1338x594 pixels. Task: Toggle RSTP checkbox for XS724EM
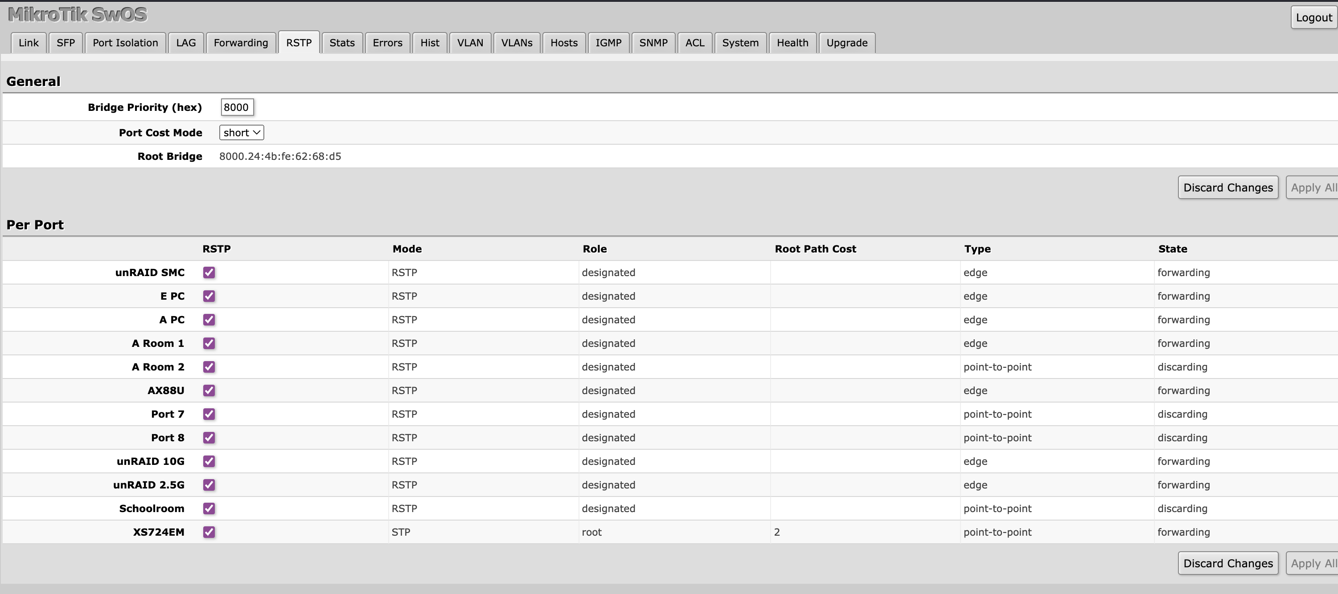tap(209, 532)
